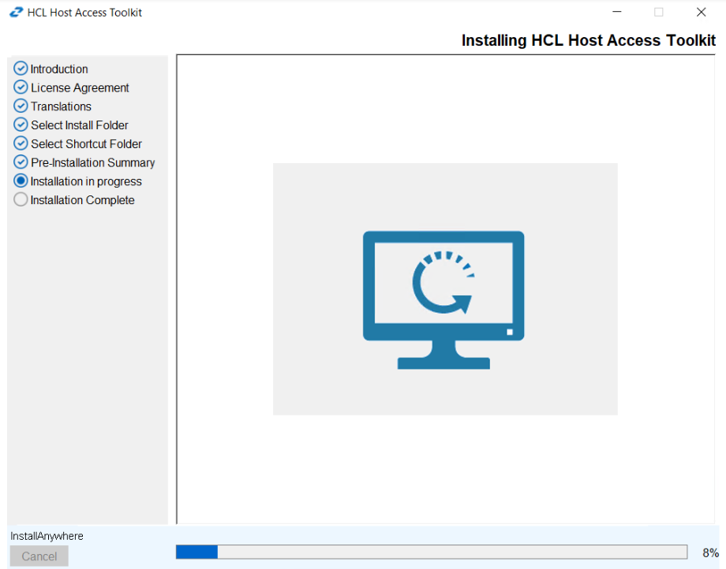Click the Installing HCL Host Access Toolkit heading
Image resolution: width=726 pixels, height=569 pixels.
point(589,41)
